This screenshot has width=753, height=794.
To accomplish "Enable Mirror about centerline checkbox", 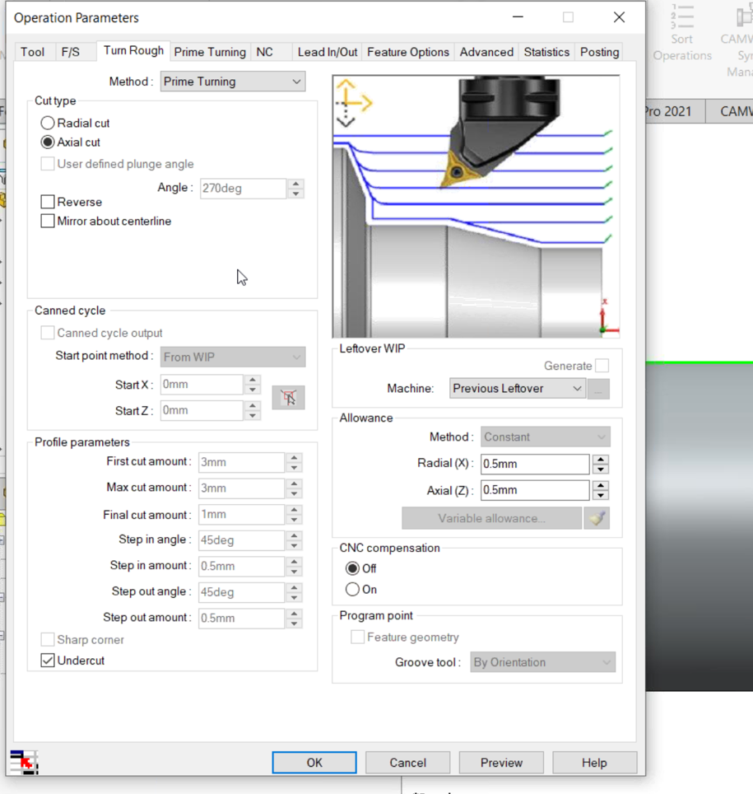I will pos(48,222).
